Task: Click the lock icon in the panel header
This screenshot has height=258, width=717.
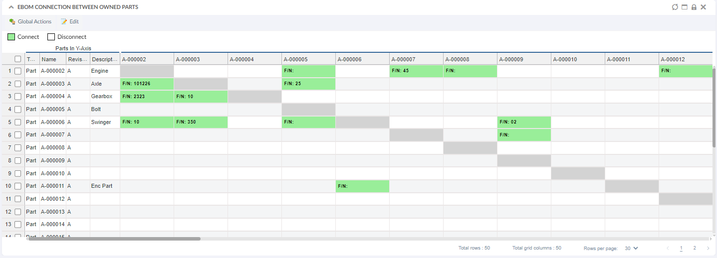Action: pyautogui.click(x=694, y=7)
